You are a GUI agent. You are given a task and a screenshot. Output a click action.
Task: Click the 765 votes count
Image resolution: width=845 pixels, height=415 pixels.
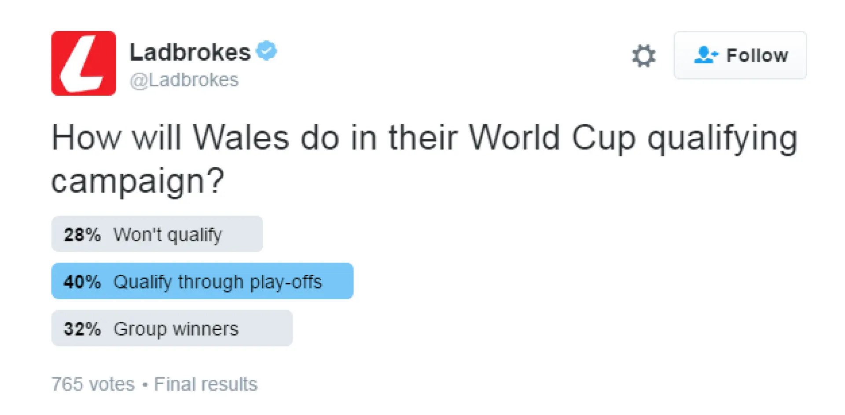(x=93, y=384)
